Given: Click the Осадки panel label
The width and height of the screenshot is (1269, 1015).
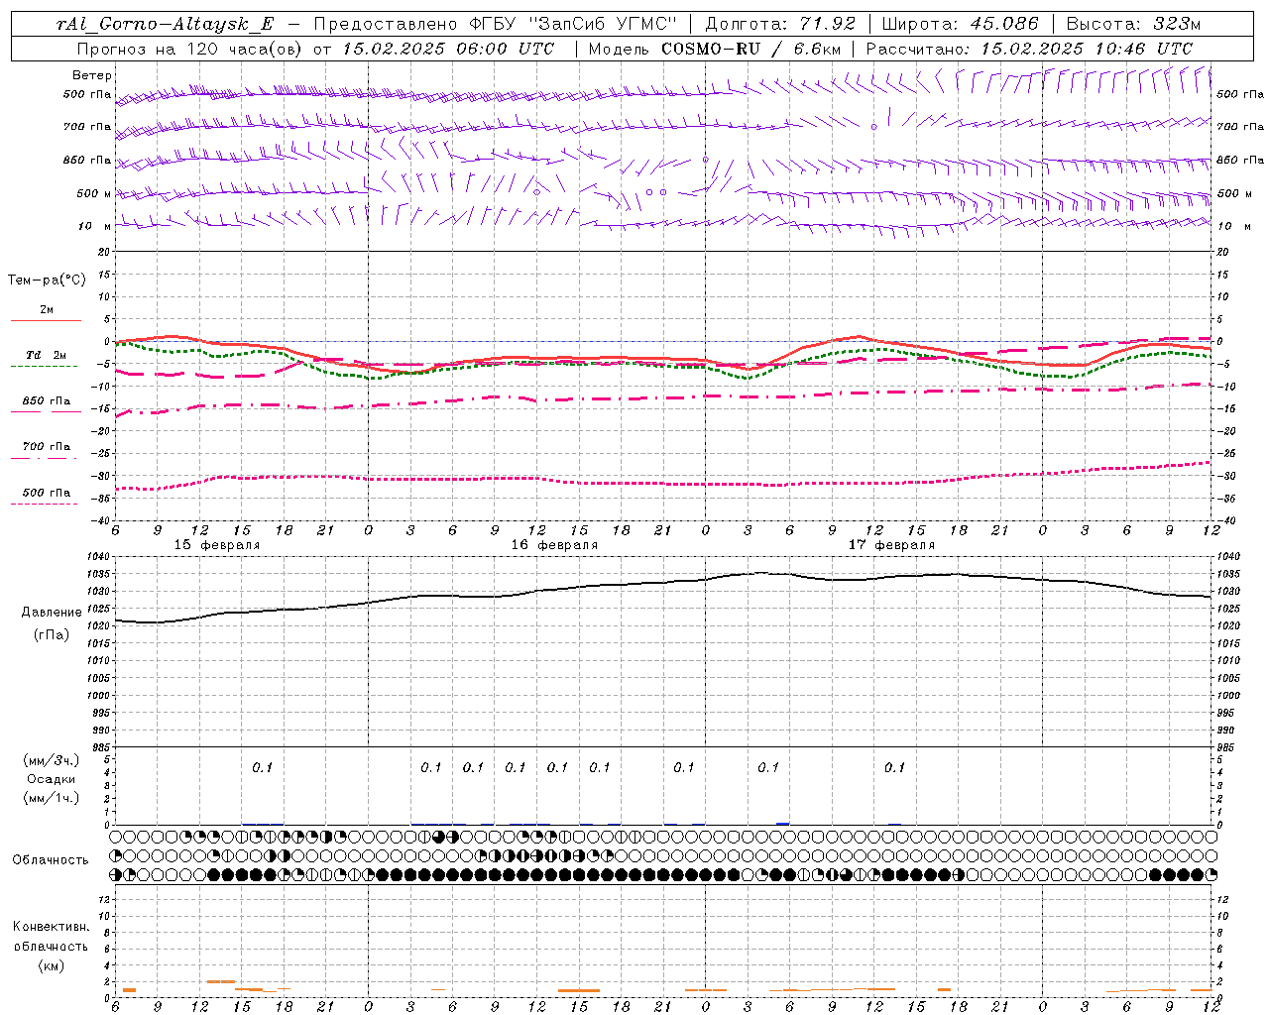Looking at the screenshot, I should tap(50, 779).
